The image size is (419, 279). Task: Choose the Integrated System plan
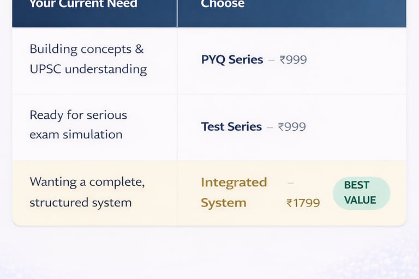tap(234, 192)
